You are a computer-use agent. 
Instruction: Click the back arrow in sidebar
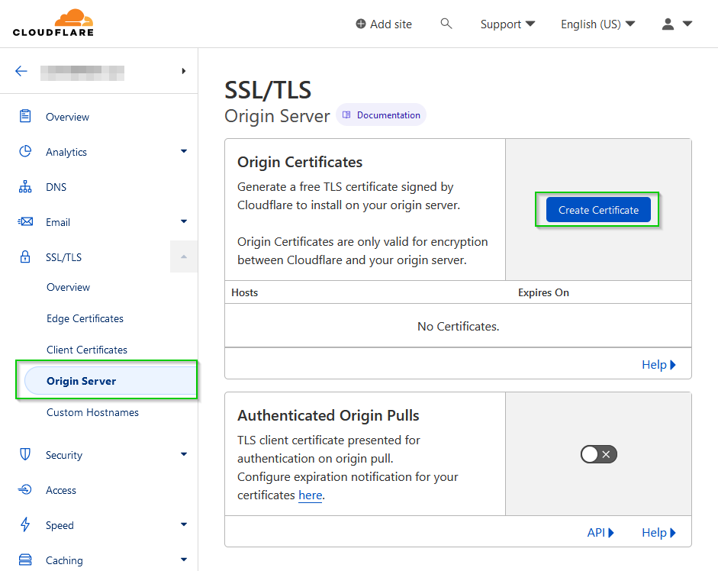pos(21,71)
